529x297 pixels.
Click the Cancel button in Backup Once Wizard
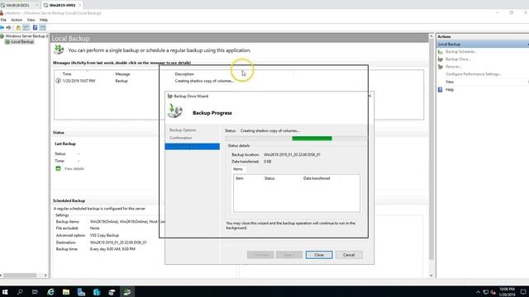(x=349, y=255)
